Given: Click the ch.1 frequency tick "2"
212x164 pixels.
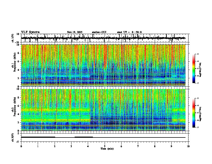Looking at the screenshot, I should [18, 78].
